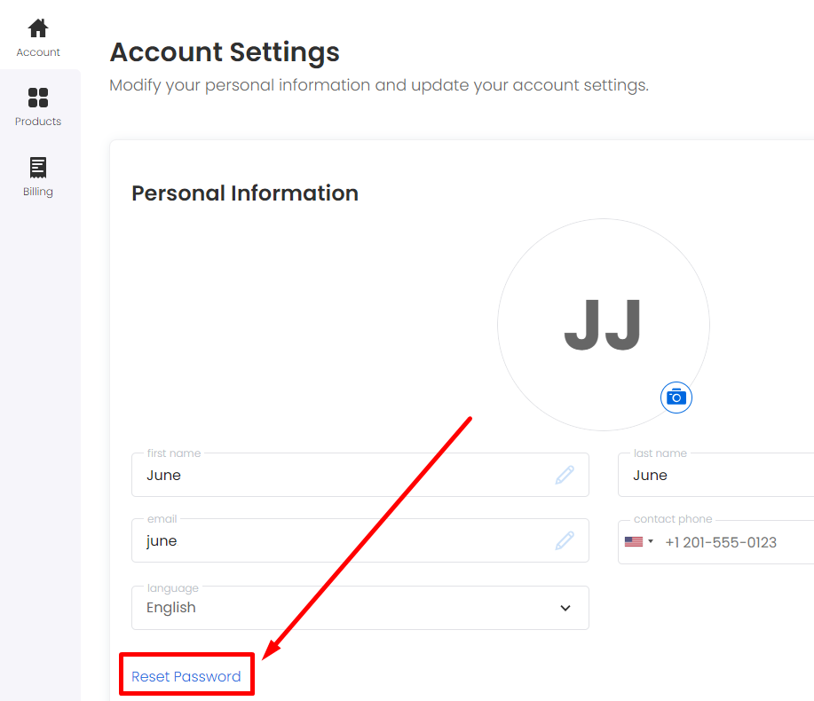814x701 pixels.
Task: Open the Products grid icon
Action: [x=38, y=98]
